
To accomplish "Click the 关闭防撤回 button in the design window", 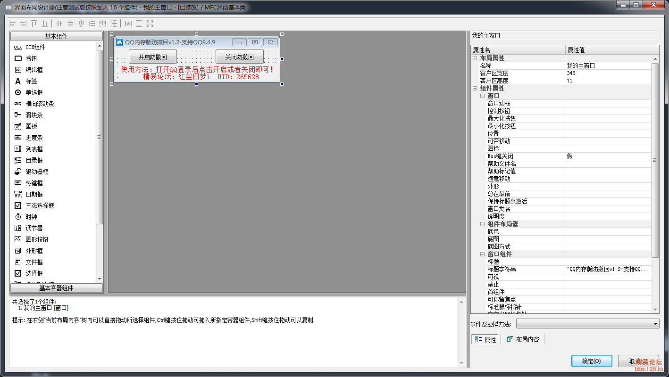I will coord(240,57).
